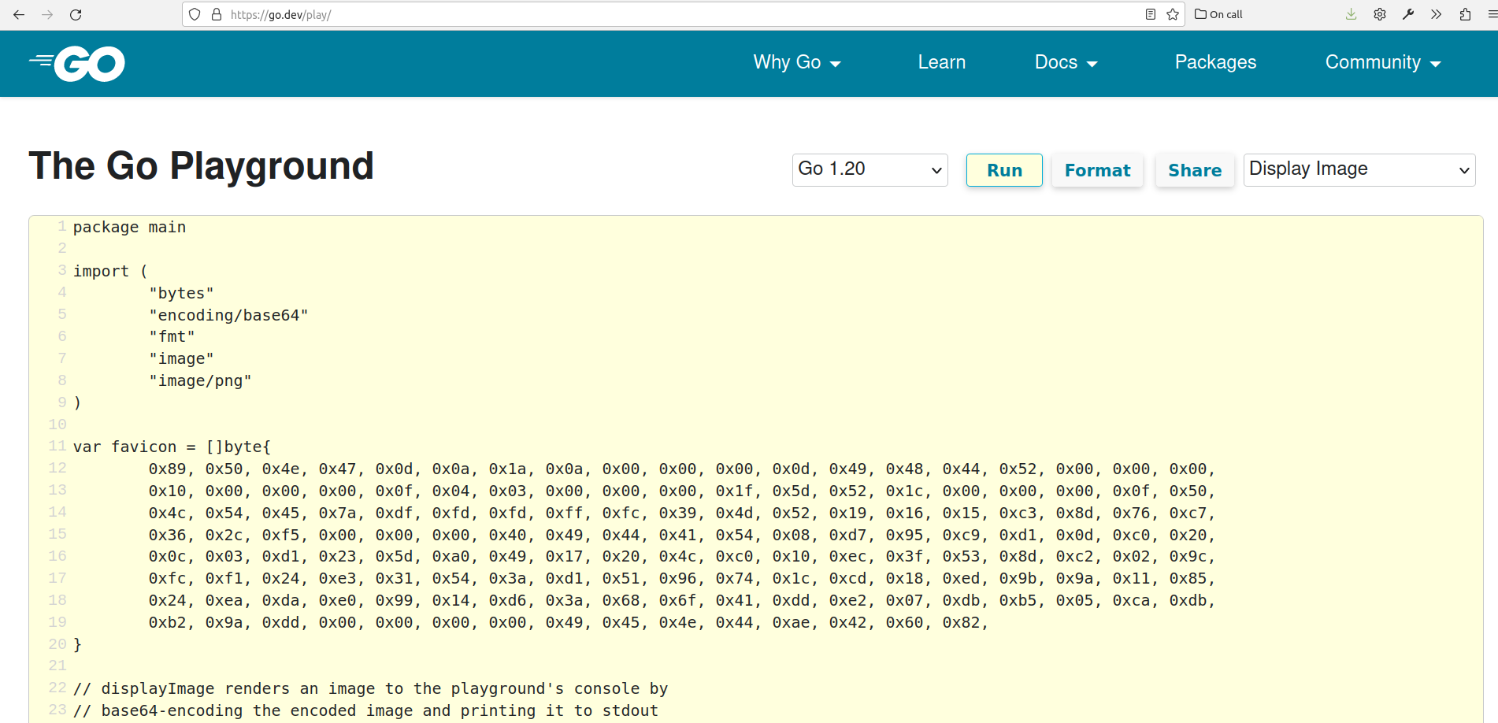Expand the Community dropdown menu
1498x723 pixels.
click(1383, 62)
